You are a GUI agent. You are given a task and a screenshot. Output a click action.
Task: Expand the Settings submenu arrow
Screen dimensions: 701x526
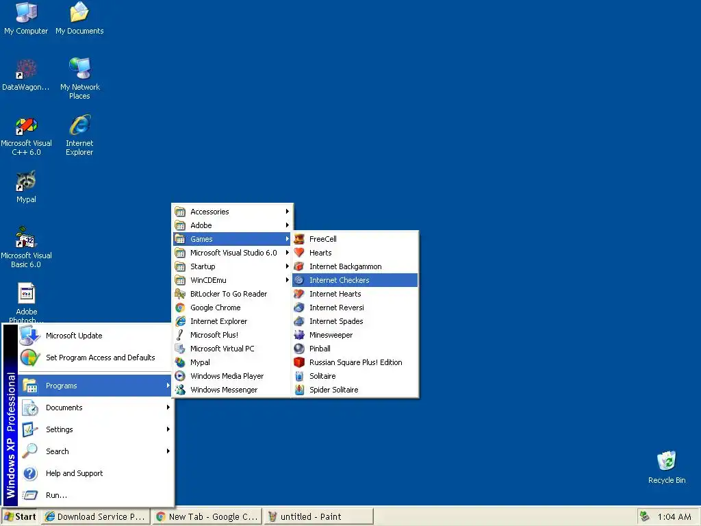click(x=168, y=429)
